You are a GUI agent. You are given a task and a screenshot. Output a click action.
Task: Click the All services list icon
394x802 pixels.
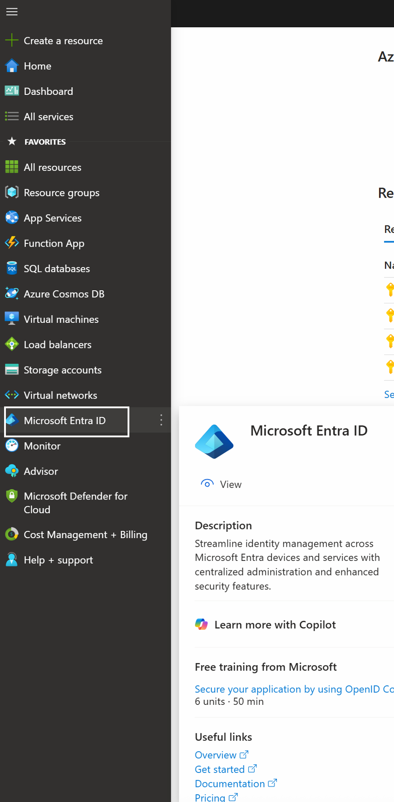(12, 116)
